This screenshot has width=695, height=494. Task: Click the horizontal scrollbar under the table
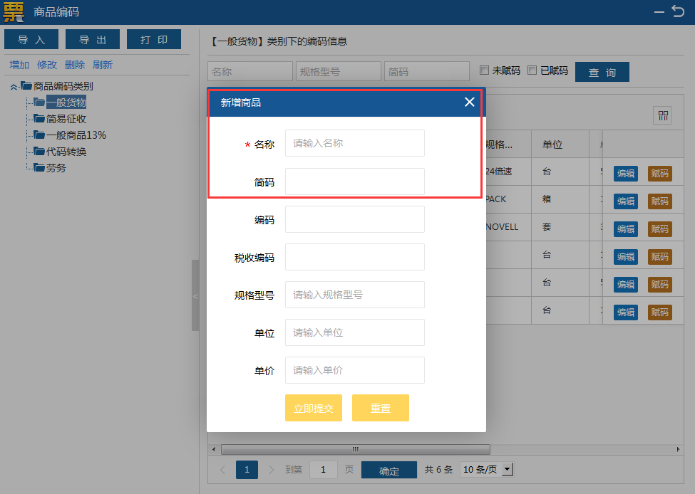355,449
